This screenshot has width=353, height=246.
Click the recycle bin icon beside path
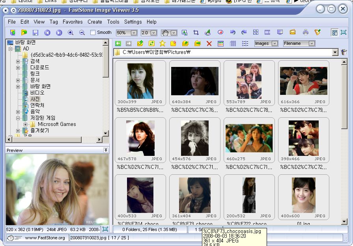pos(344,52)
